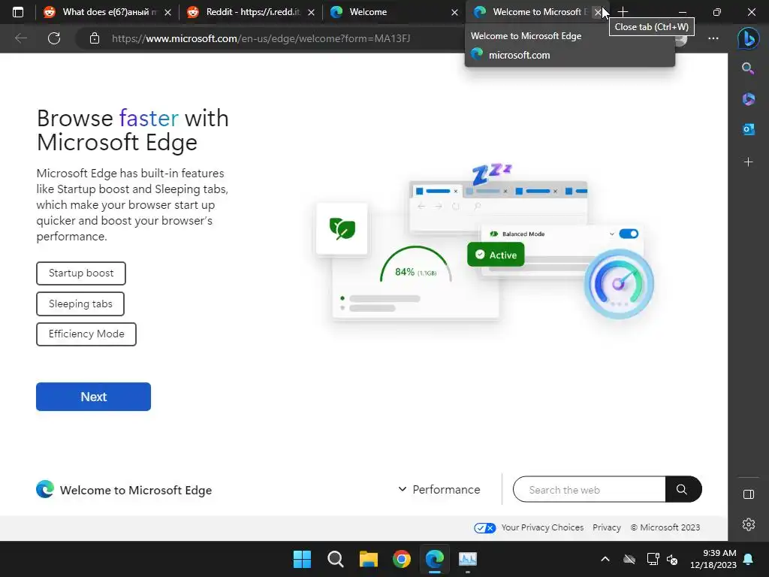Viewport: 769px width, 577px height.
Task: View site information lock icon
Action: (x=95, y=38)
